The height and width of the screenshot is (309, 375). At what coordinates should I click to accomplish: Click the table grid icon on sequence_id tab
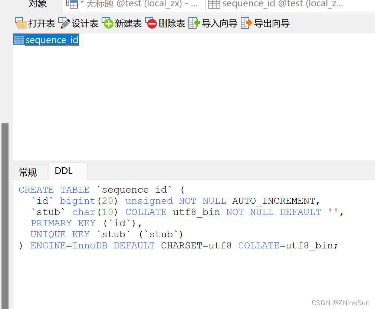tap(214, 4)
